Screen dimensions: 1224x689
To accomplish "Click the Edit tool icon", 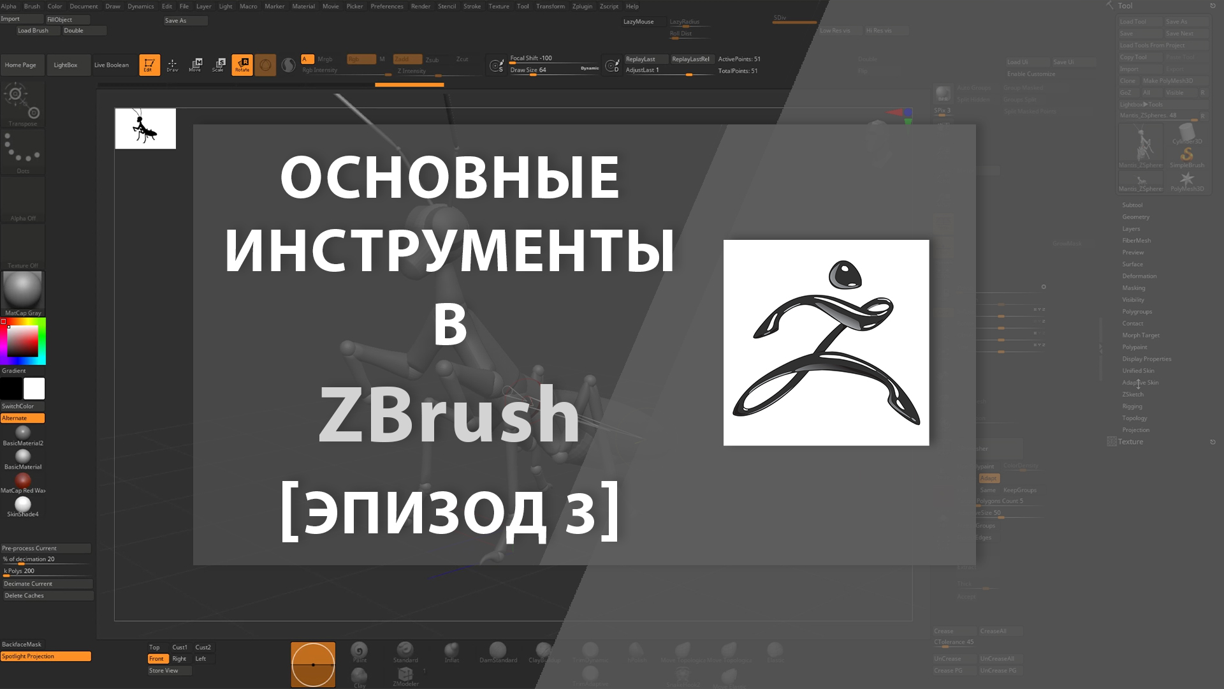I will click(x=149, y=65).
